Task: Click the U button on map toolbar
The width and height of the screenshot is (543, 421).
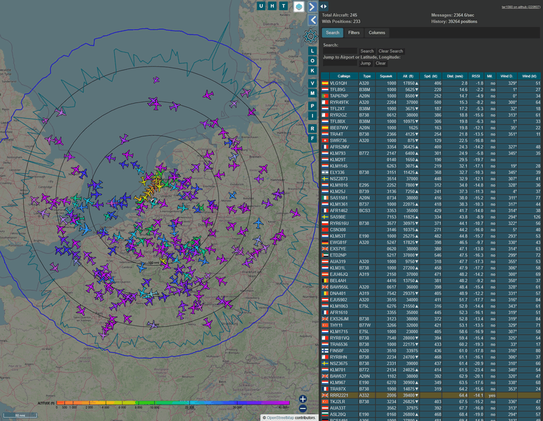Action: click(x=262, y=6)
